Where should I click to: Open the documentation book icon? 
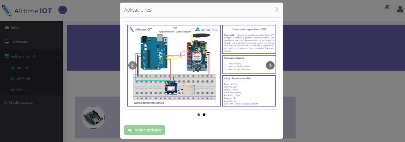pyautogui.click(x=387, y=7)
